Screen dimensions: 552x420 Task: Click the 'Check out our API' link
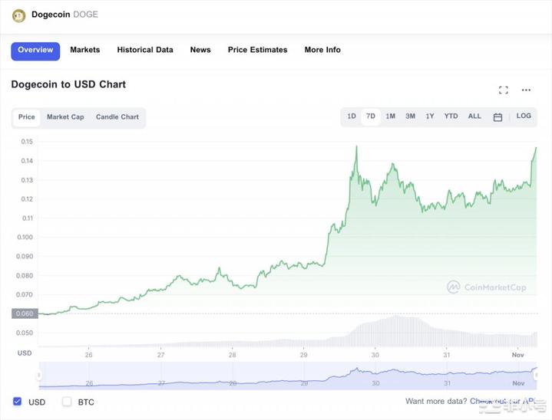tap(502, 401)
